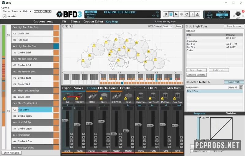Click Assign to Selected button

pyautogui.click(x=196, y=75)
